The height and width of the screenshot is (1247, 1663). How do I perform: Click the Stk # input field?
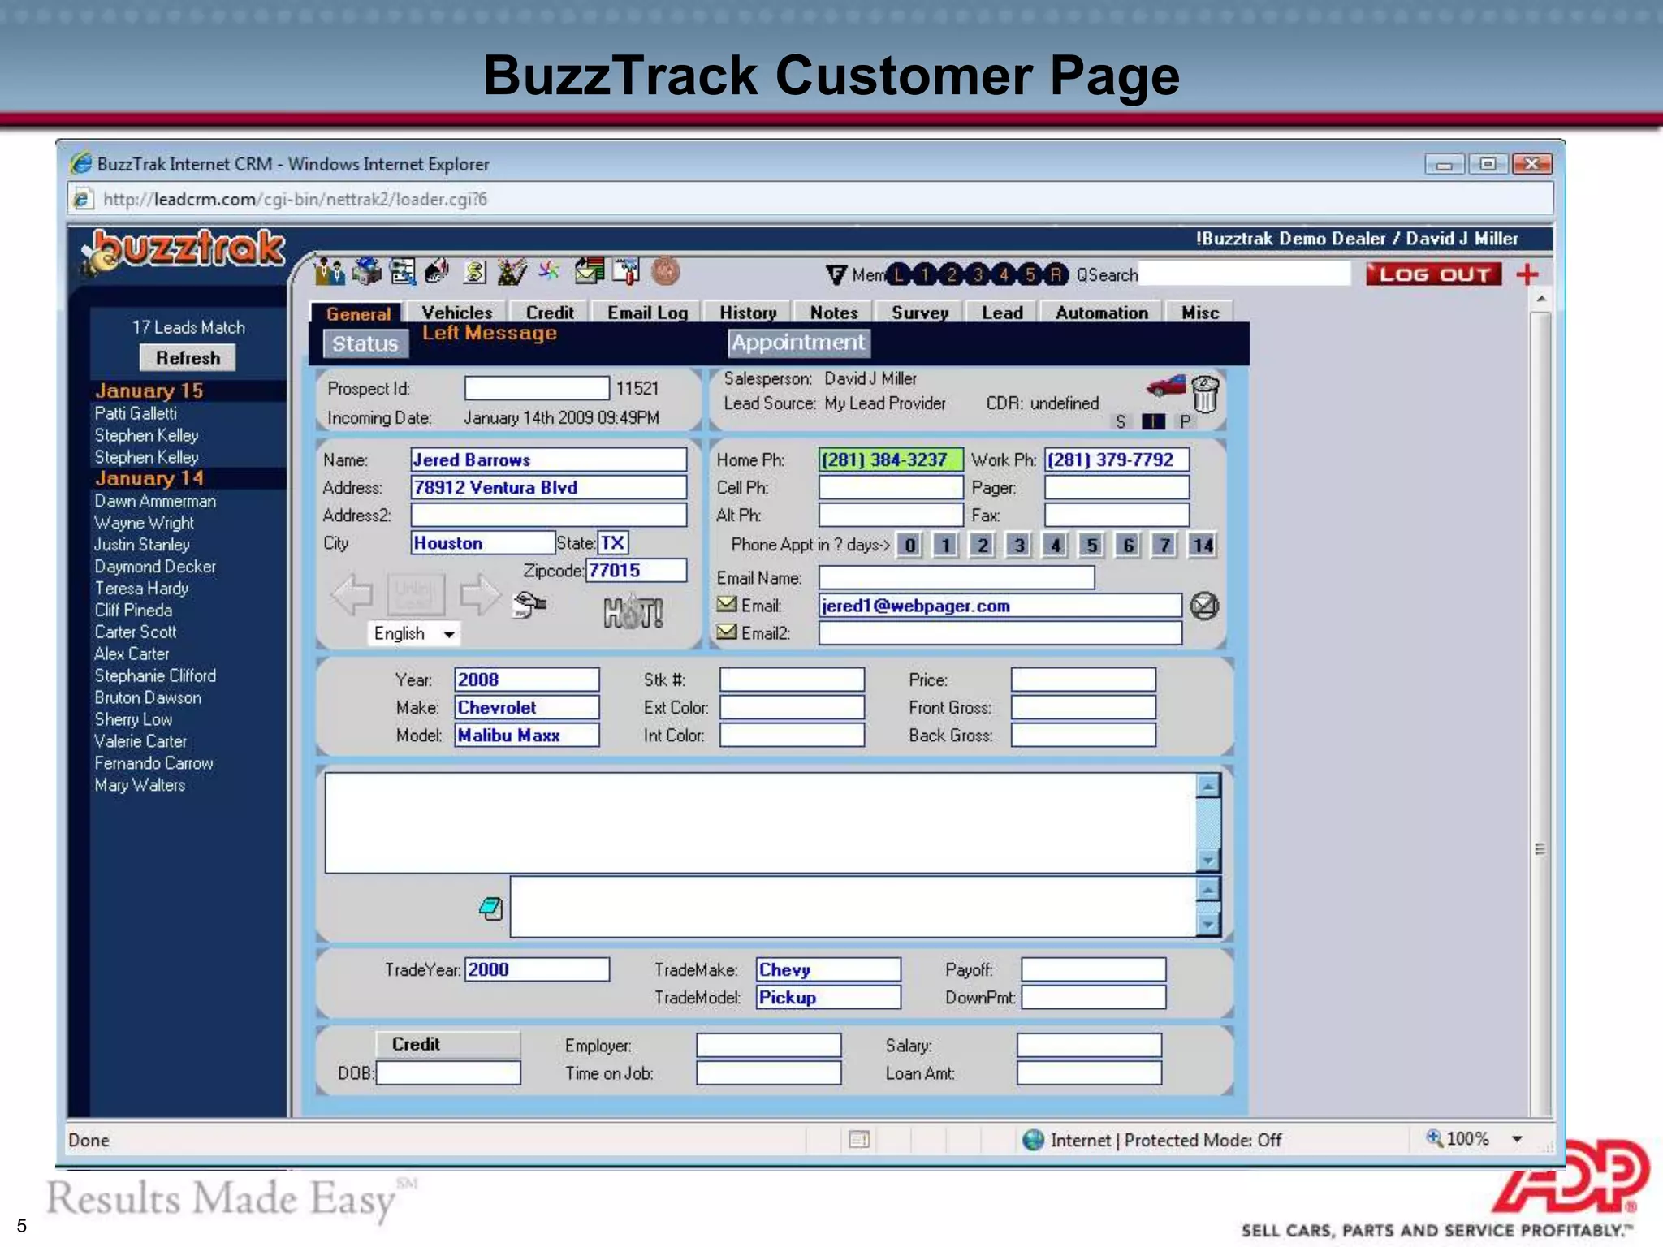pos(792,680)
